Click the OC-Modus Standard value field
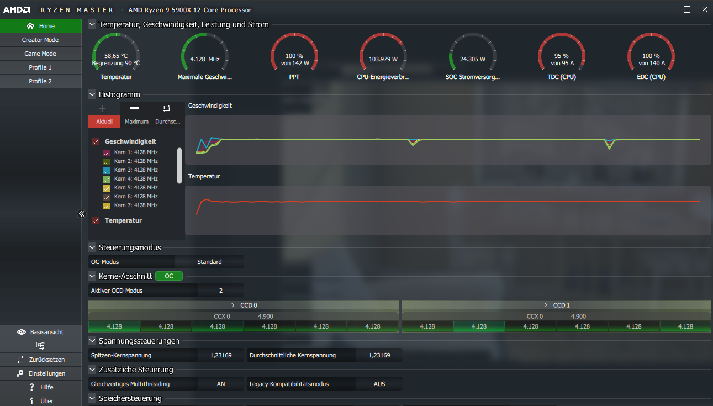 pyautogui.click(x=209, y=262)
